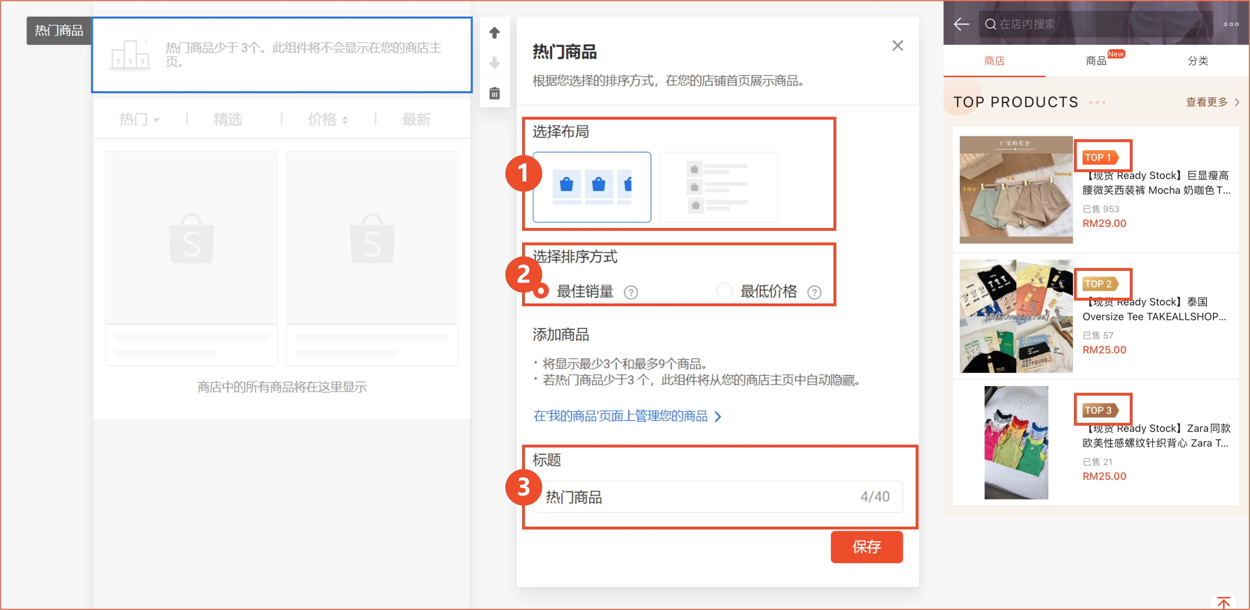Screen dimensions: 1250x610
Task: Switch to the 分类 tab
Action: point(1197,61)
